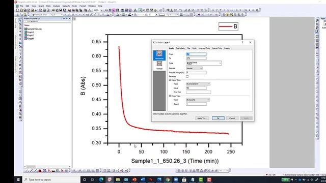Viewport: 326px width, 183px height.
Task: Click the legend showing red line B
Action: [228, 26]
